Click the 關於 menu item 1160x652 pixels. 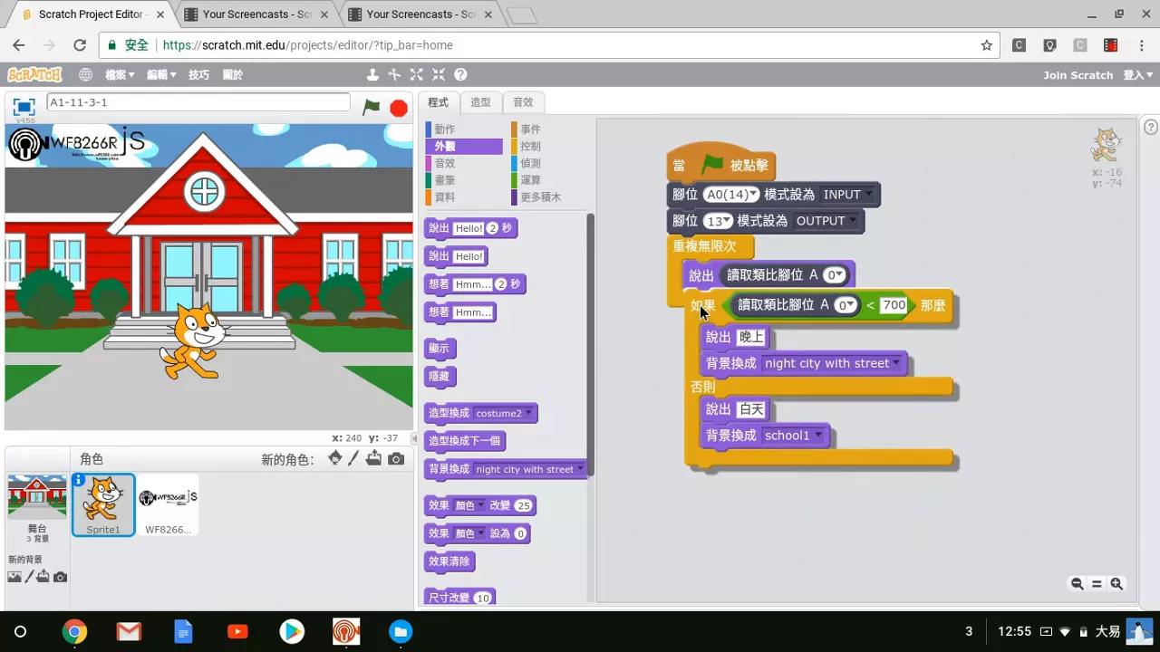coord(233,75)
